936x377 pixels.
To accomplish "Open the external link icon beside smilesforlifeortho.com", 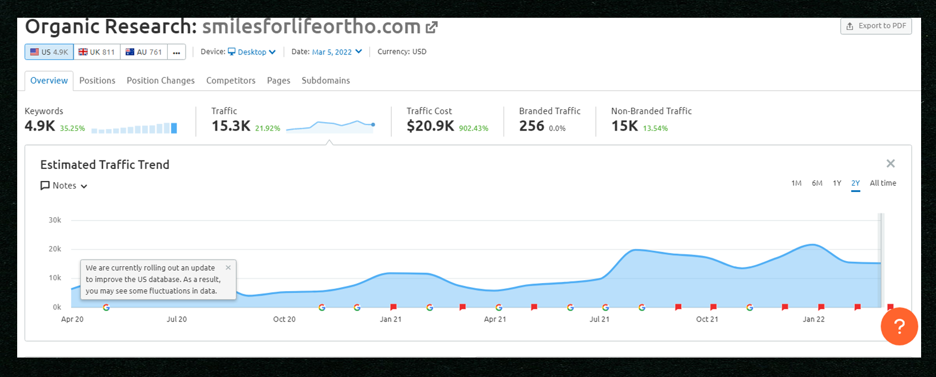I will pos(431,27).
